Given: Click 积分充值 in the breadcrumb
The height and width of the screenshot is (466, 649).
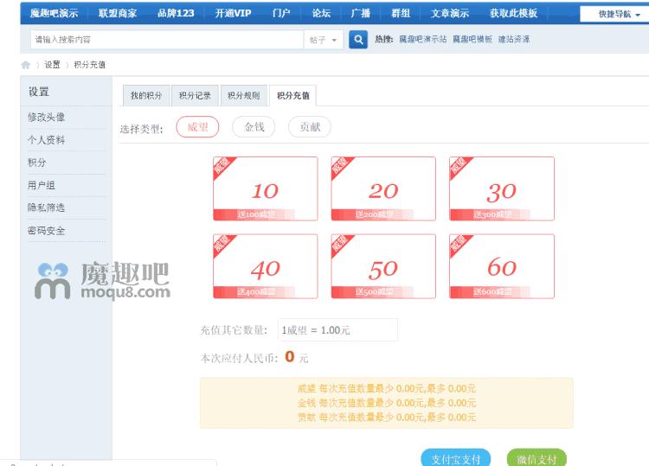Looking at the screenshot, I should (89, 65).
